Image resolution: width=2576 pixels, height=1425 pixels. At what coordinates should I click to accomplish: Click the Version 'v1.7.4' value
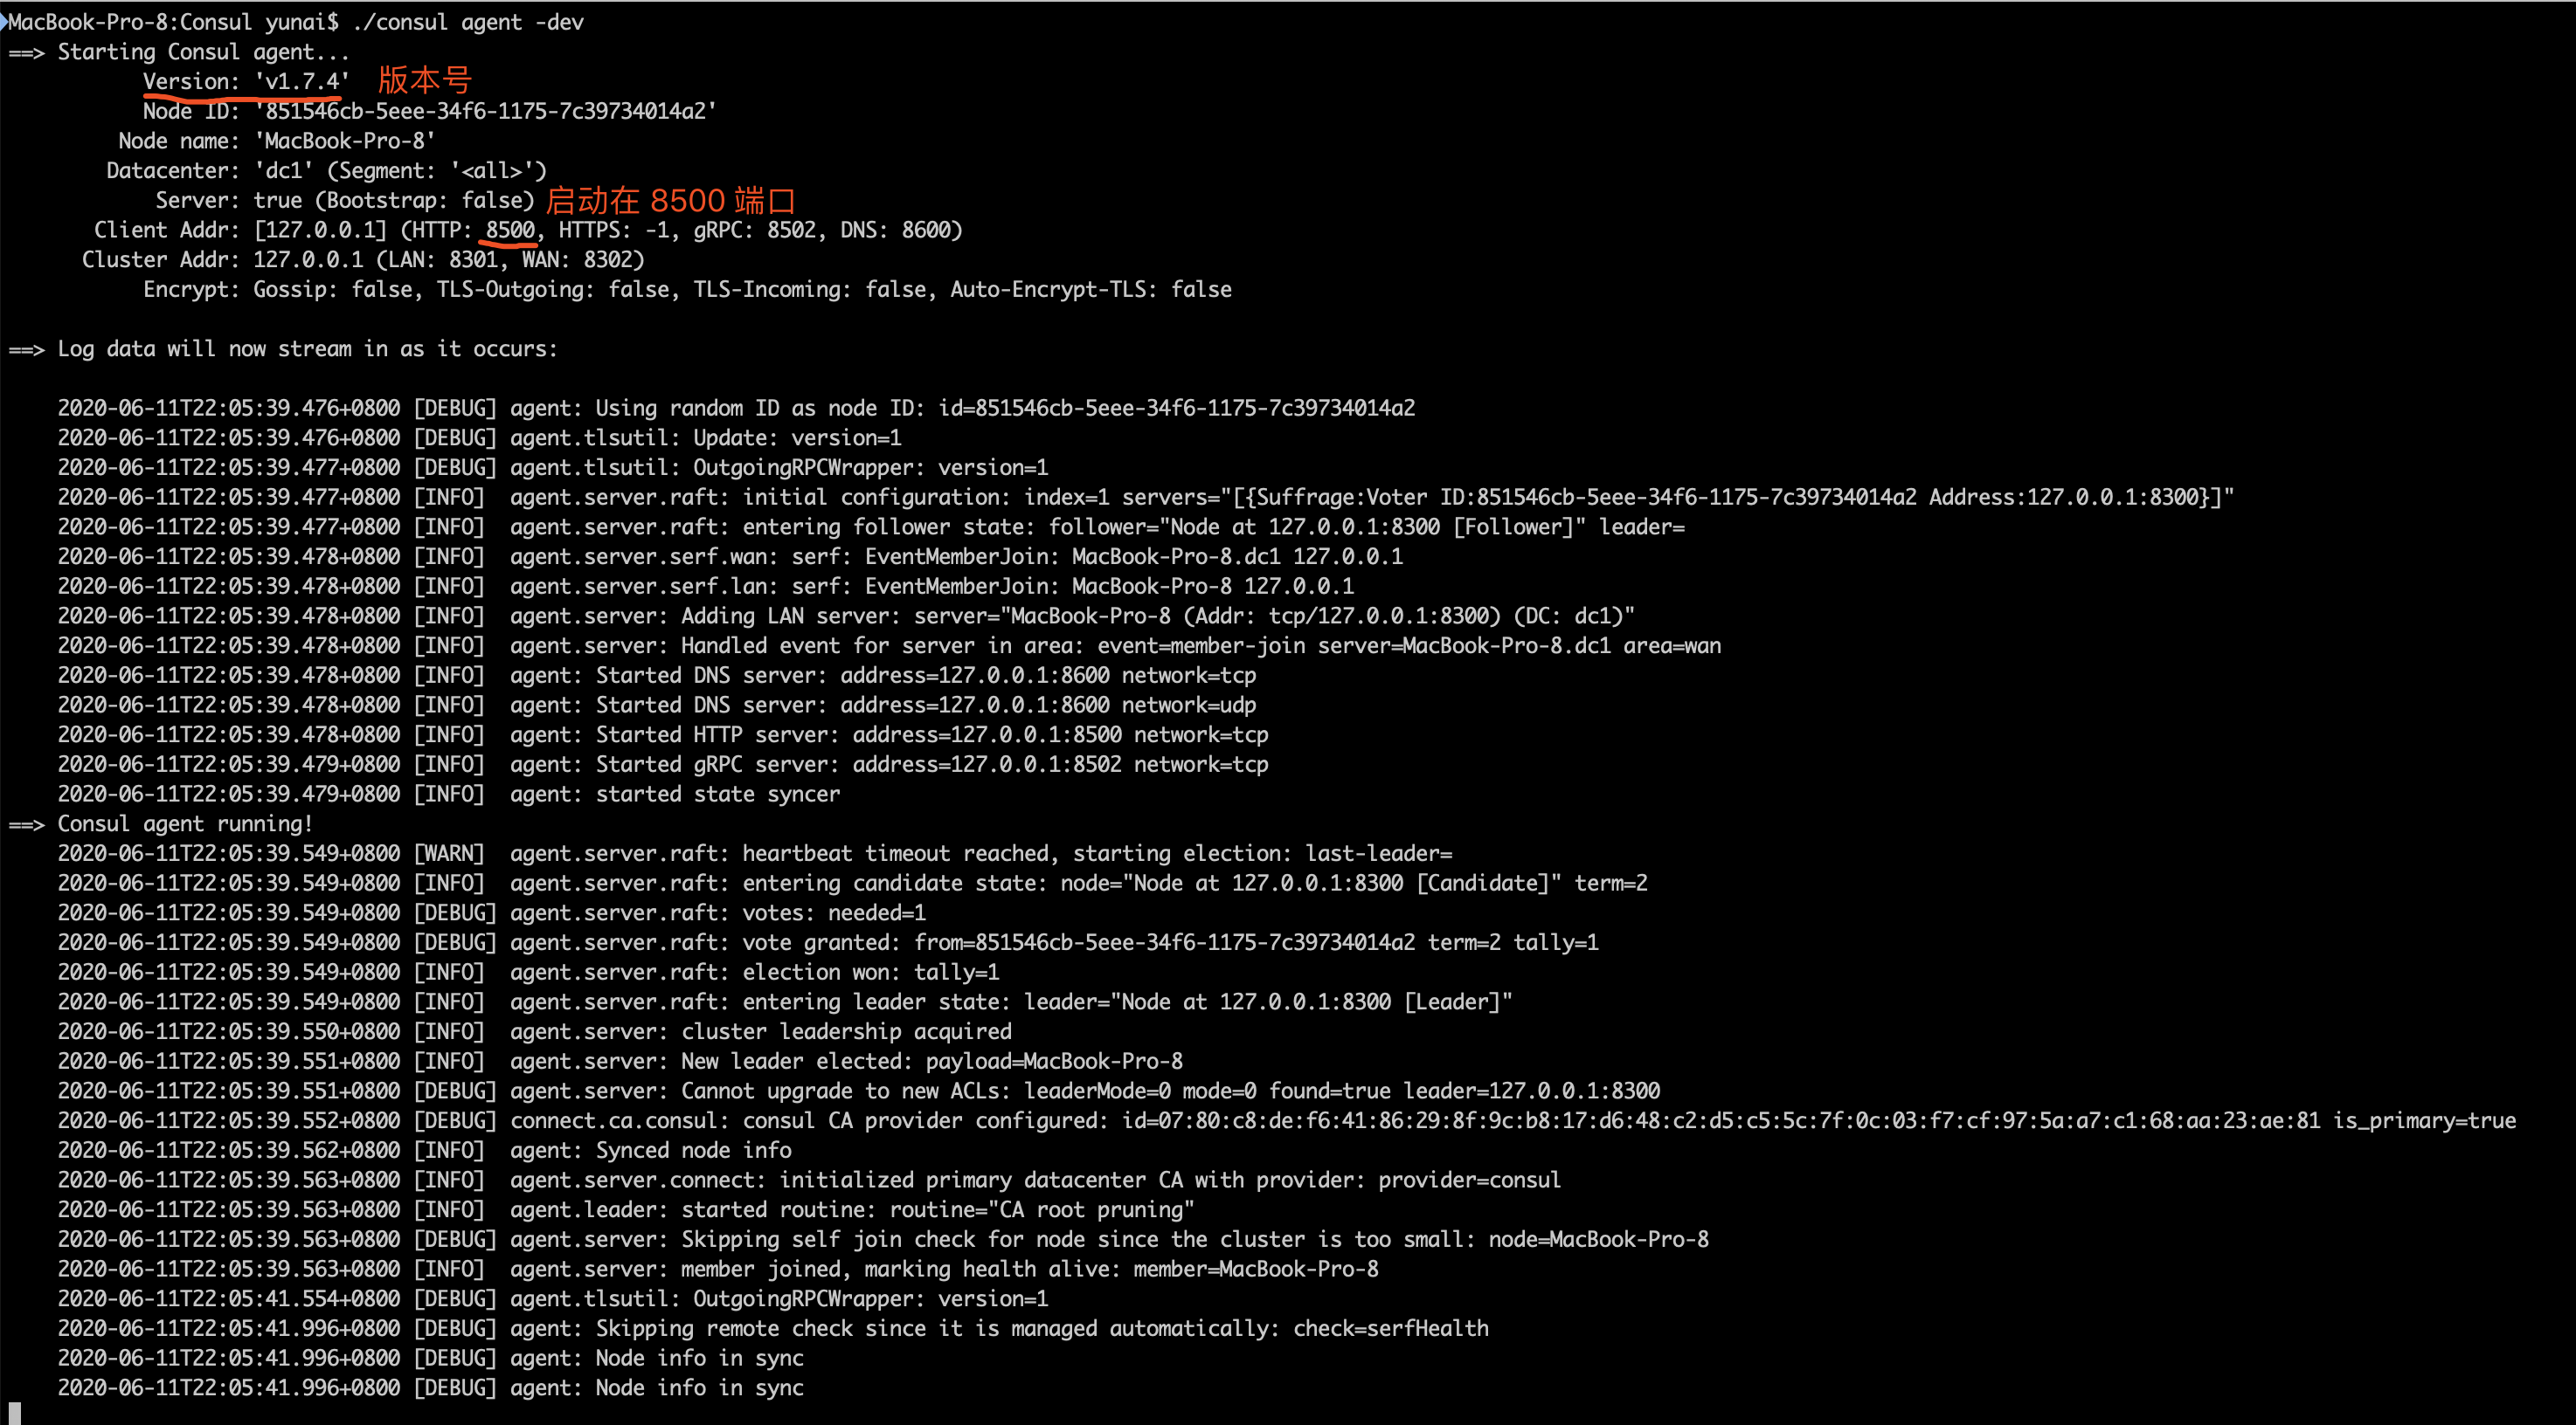click(x=301, y=82)
